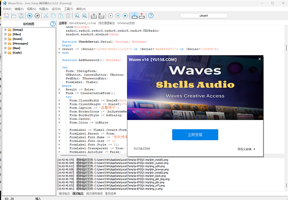Image resolution: width=288 pixels, height=200 pixels.
Task: Click the help icon beside 结构视图 header
Action: tap(53, 24)
